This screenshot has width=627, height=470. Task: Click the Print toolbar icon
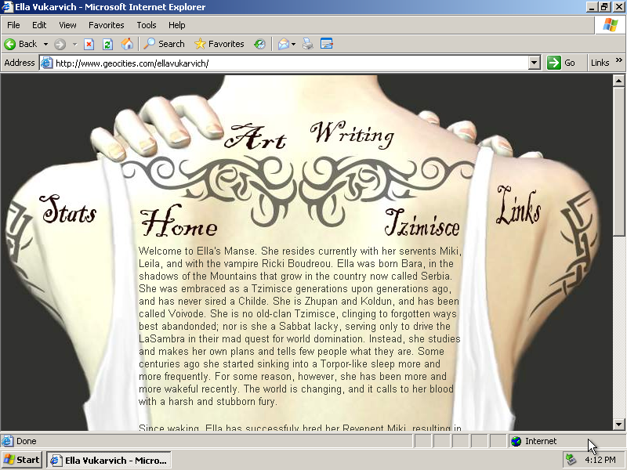pyautogui.click(x=308, y=44)
